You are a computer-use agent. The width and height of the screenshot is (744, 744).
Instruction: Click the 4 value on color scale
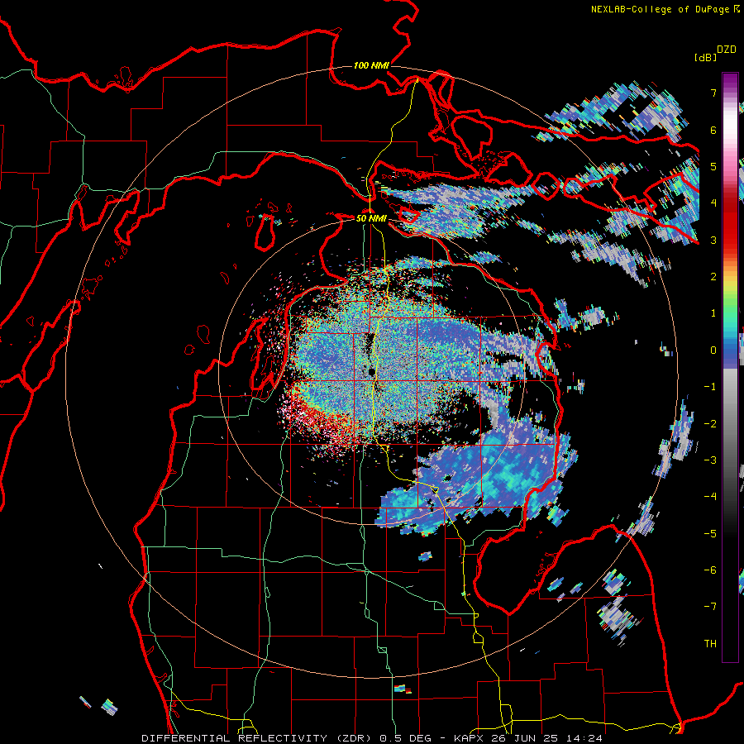tap(713, 203)
